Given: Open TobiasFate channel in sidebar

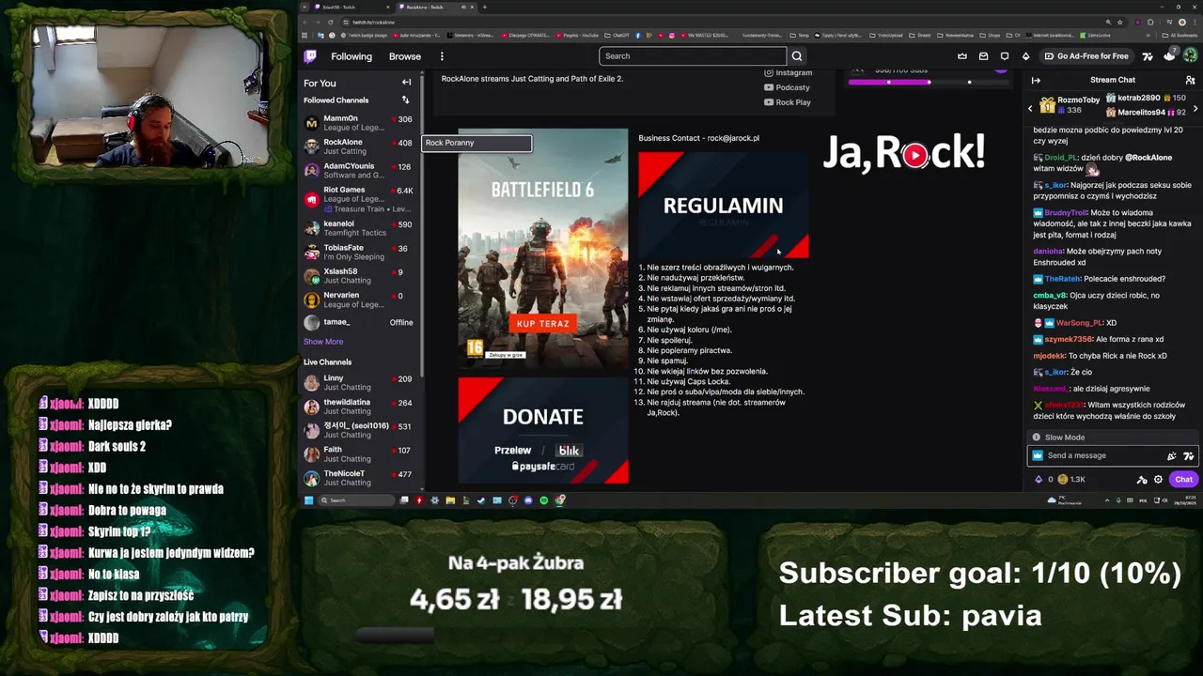Looking at the screenshot, I should click(359, 252).
